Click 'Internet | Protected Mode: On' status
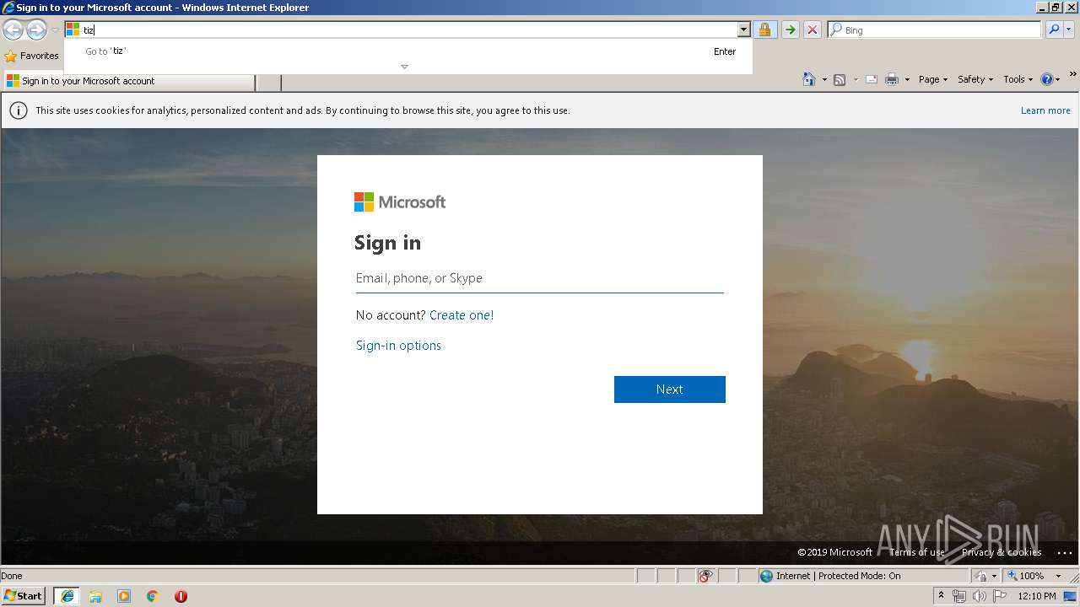 click(x=863, y=576)
